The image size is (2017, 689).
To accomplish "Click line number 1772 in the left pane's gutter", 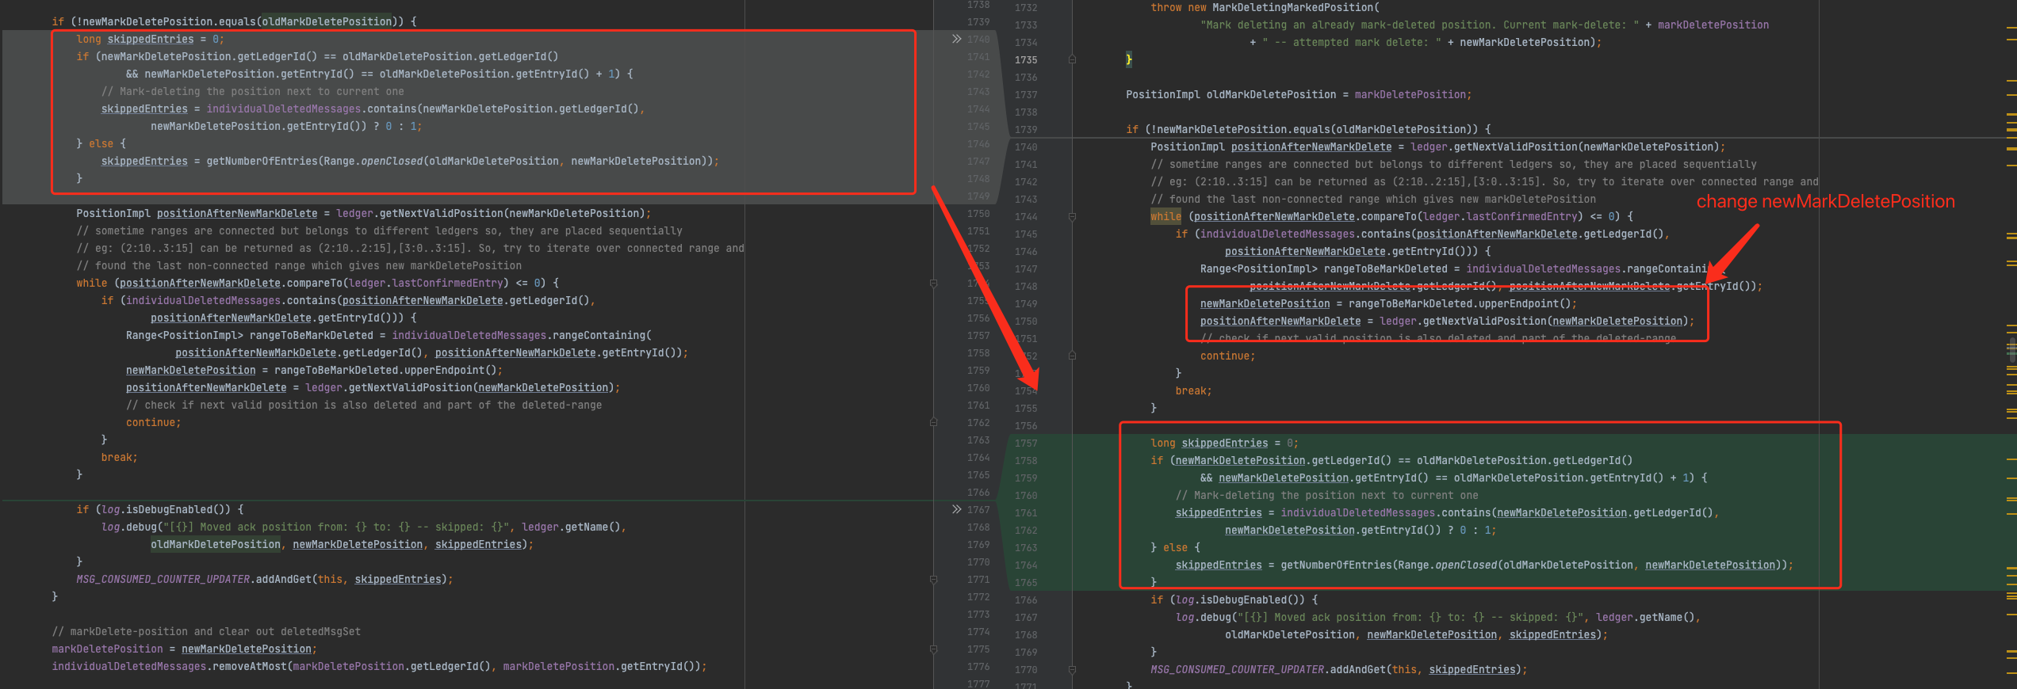I will tap(978, 596).
